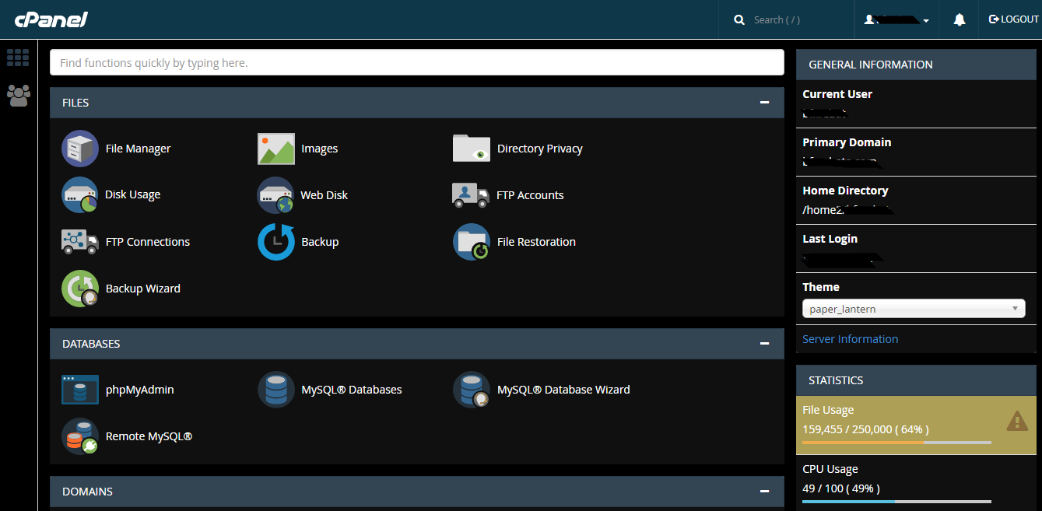Click the notifications bell icon
Image resolution: width=1042 pixels, height=511 pixels.
pos(960,19)
